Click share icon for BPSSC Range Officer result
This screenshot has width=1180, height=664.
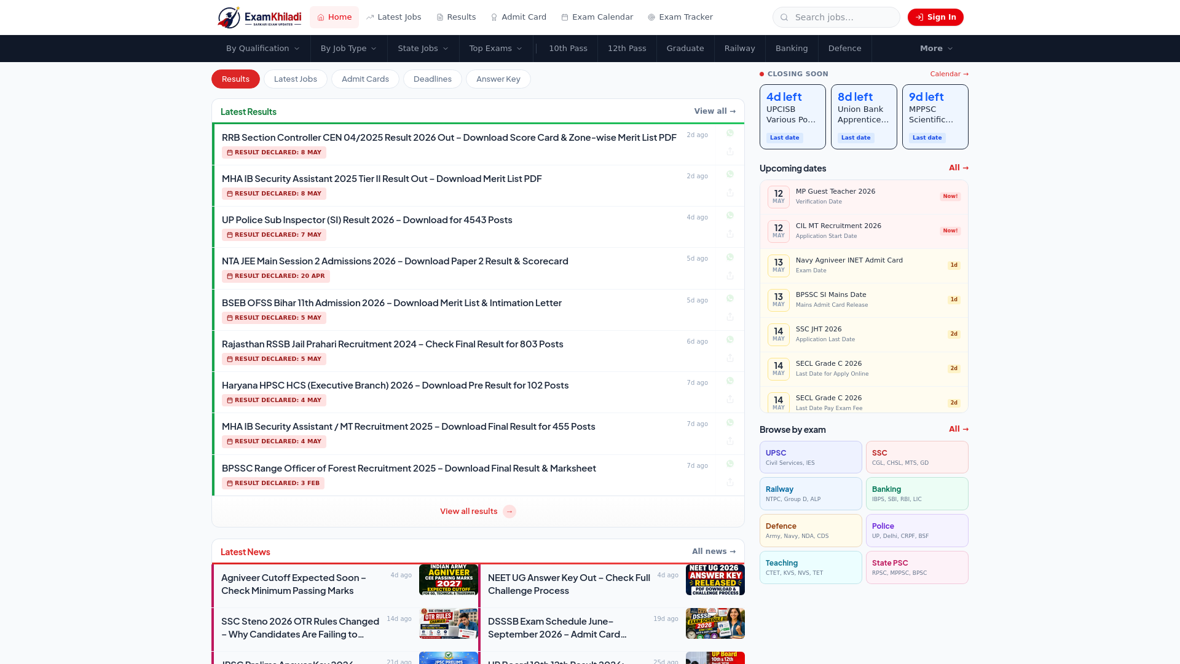tap(730, 483)
